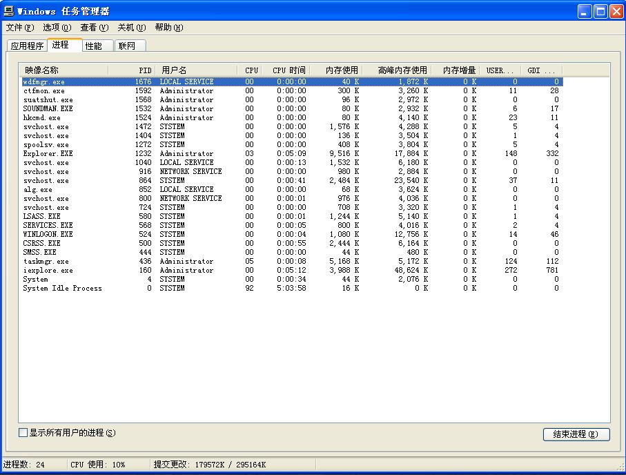Select the System process with PID 4
626x475 pixels.
pyautogui.click(x=292, y=279)
